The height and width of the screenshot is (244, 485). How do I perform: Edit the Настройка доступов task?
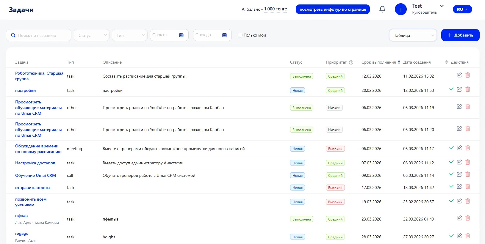459,162
